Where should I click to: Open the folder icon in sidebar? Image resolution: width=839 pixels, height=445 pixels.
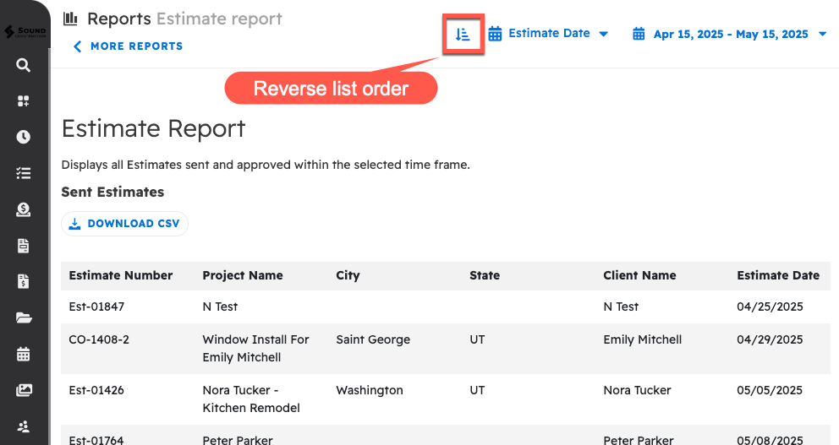(x=24, y=318)
